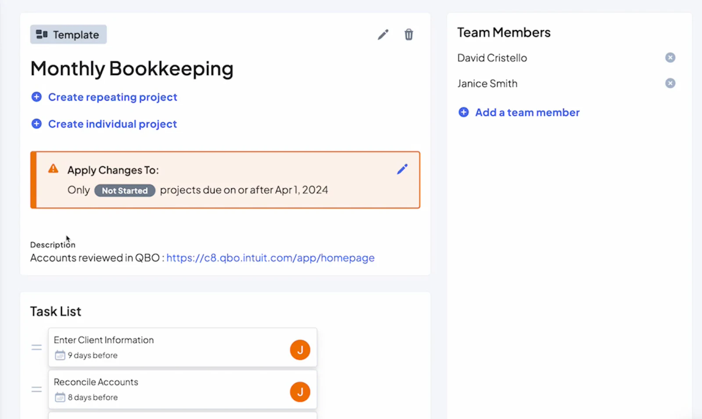702x419 pixels.
Task: Click the assignee avatar J on Enter Client Information
Action: click(x=300, y=350)
